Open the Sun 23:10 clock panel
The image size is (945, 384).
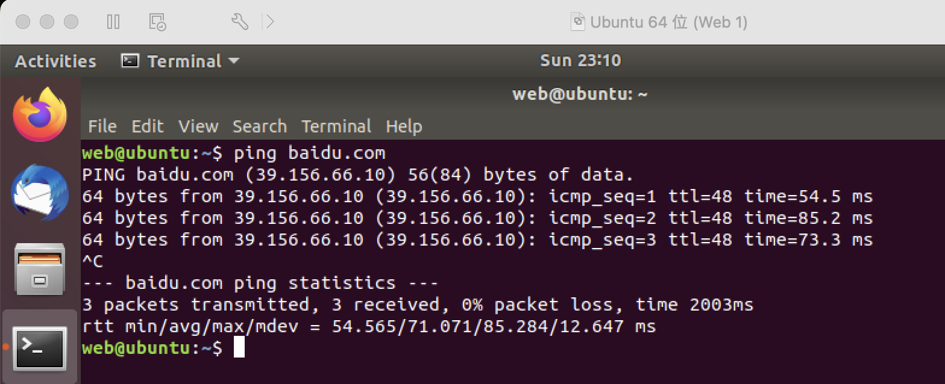[580, 61]
